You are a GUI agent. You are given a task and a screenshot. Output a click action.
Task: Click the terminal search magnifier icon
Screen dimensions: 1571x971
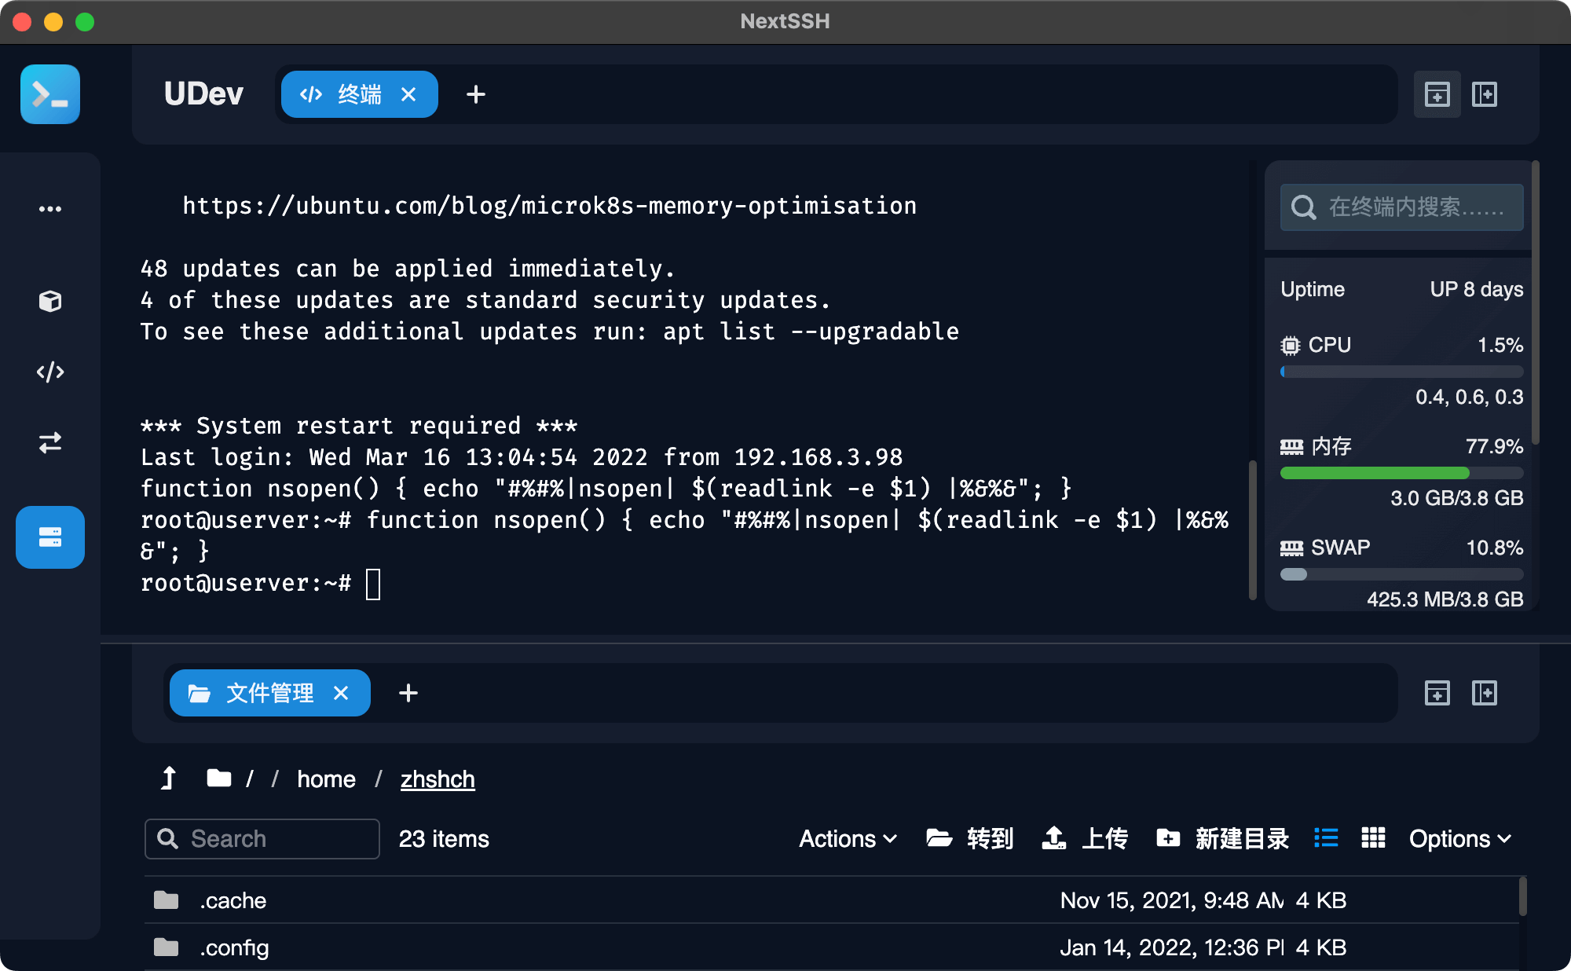coord(1303,207)
